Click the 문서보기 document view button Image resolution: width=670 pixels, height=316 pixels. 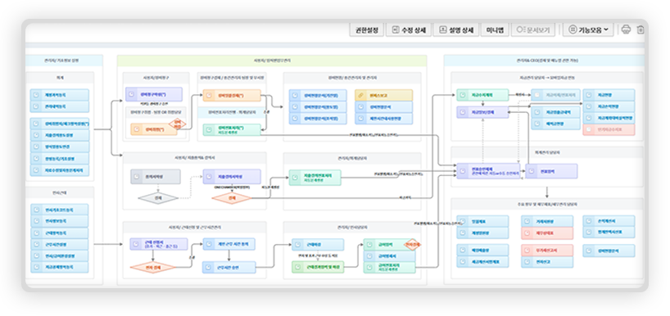[533, 30]
